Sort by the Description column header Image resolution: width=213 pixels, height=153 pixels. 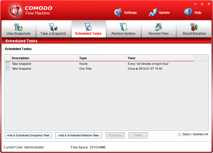[x=44, y=58]
